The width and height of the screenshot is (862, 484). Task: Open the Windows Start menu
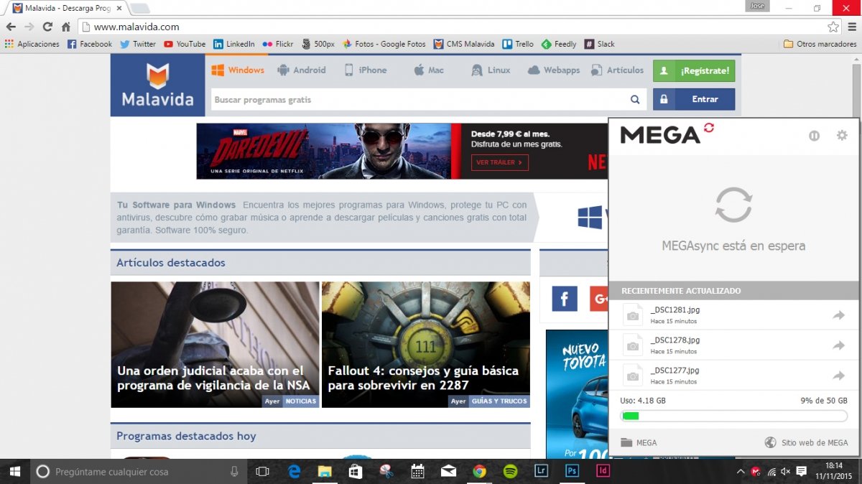tap(14, 471)
